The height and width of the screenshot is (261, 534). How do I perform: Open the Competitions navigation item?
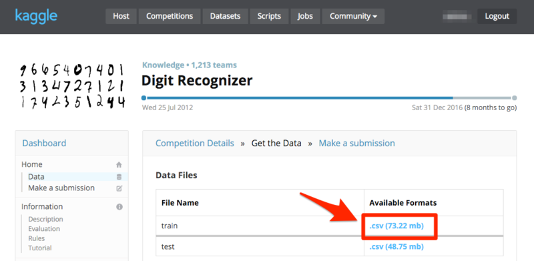click(x=170, y=16)
